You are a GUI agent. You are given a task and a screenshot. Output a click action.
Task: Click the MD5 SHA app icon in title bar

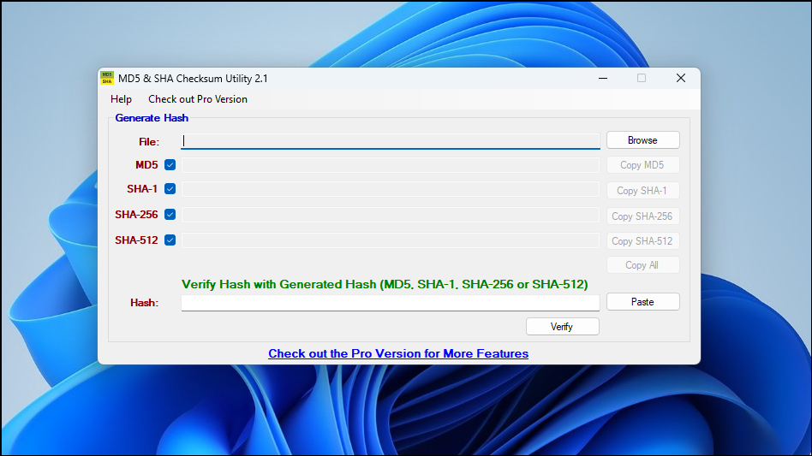coord(107,78)
